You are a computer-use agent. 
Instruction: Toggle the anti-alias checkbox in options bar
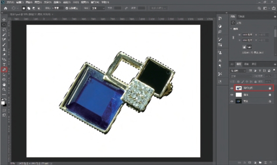(67, 8)
